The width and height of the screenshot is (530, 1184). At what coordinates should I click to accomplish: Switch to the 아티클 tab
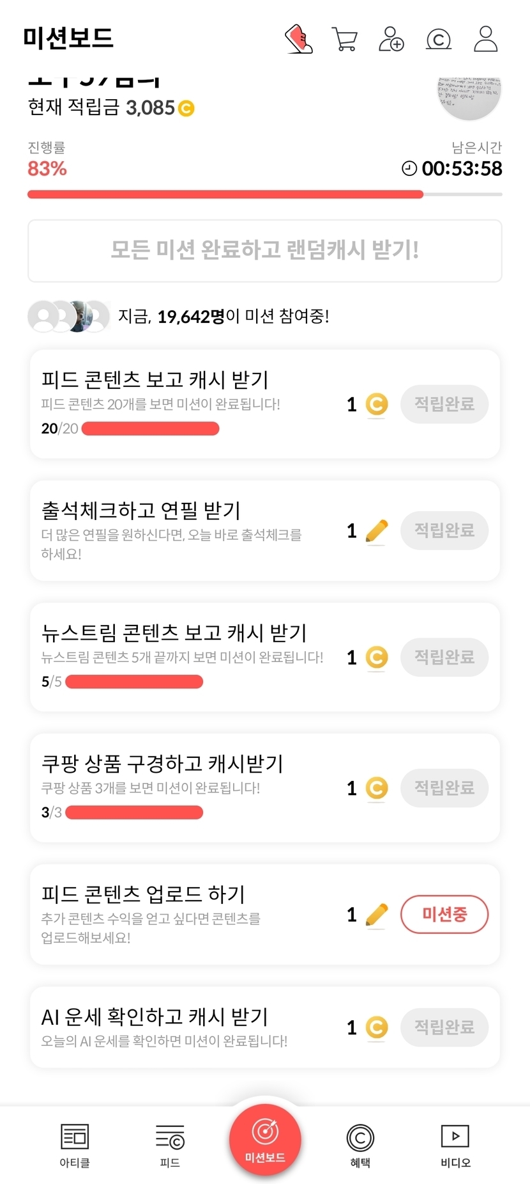tap(75, 1144)
